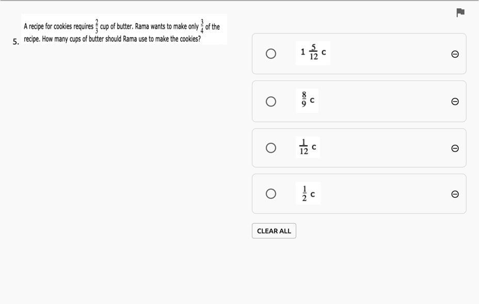This screenshot has height=304, width=479.
Task: Eliminate the 1/2 c answer choice
Action: point(455,194)
